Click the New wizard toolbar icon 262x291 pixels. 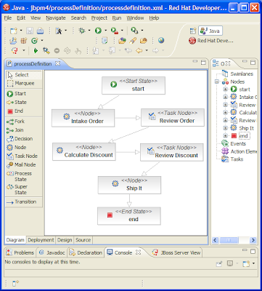(x=13, y=31)
